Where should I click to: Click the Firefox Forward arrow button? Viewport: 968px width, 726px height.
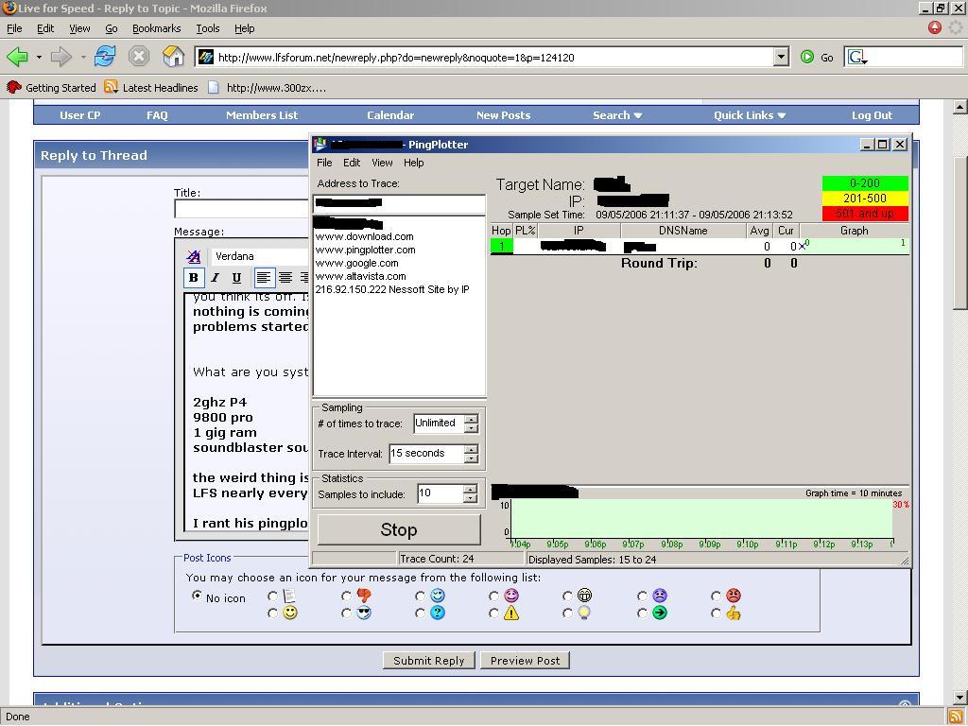pyautogui.click(x=60, y=57)
